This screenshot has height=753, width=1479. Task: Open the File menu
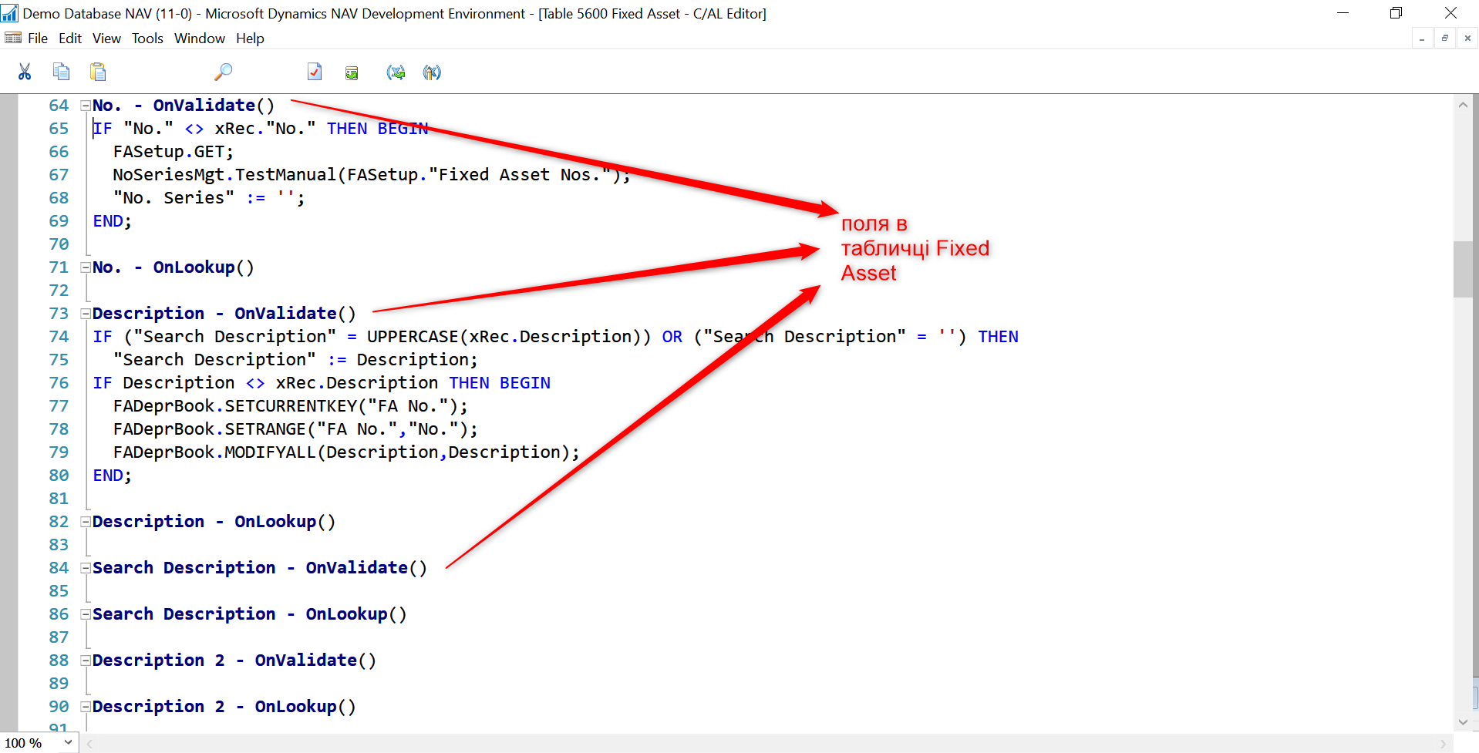click(x=38, y=39)
